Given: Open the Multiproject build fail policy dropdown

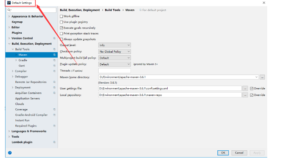Looking at the screenshot, I should [114, 58].
